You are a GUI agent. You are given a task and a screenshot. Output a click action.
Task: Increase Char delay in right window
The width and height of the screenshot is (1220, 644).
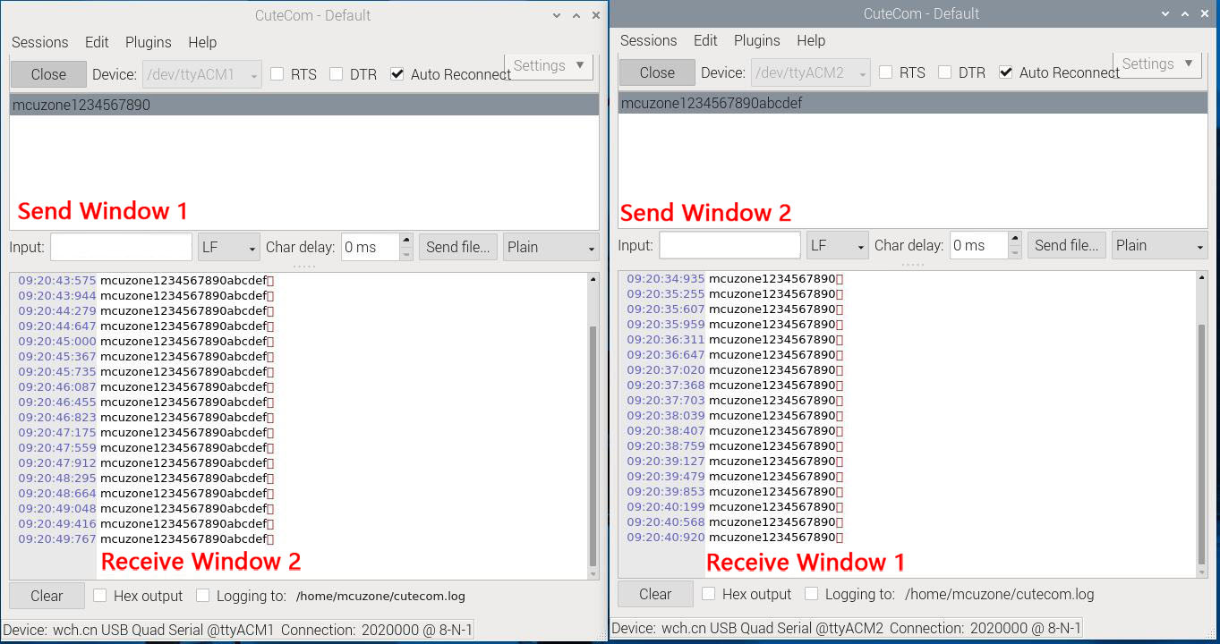[1015, 238]
